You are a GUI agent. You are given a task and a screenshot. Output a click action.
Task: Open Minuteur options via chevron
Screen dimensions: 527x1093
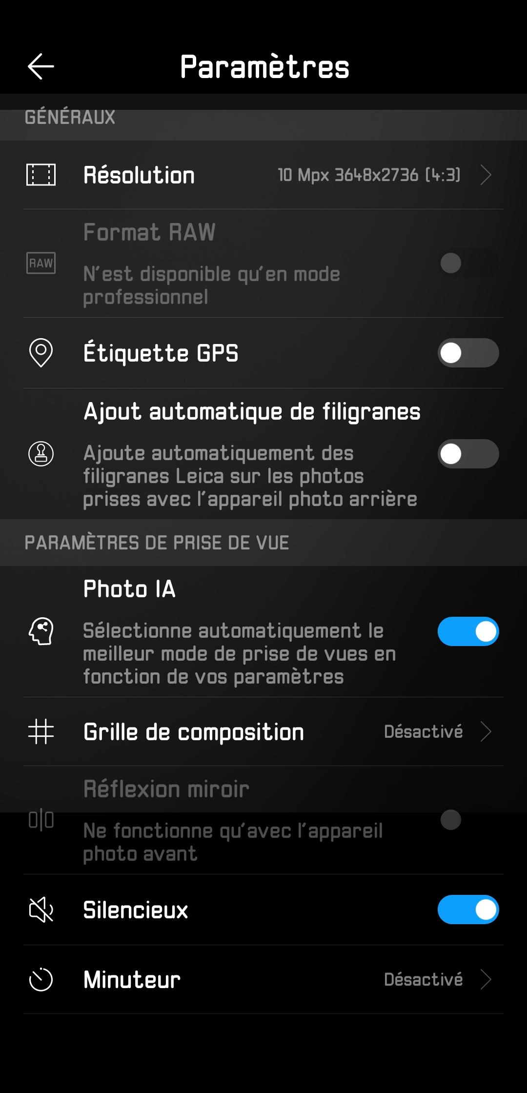click(486, 979)
